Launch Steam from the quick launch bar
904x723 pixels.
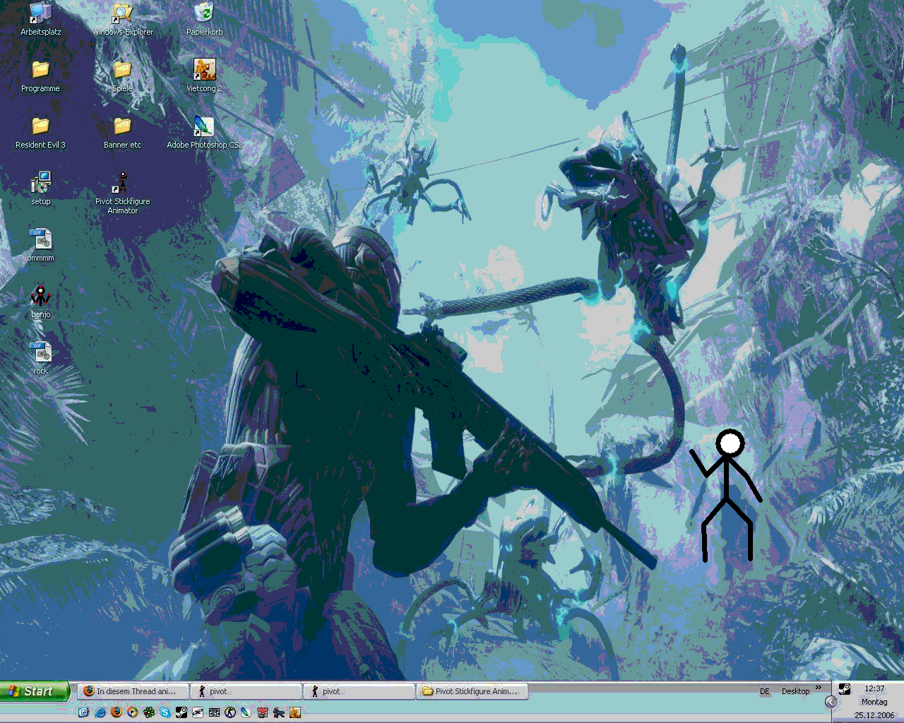point(182,712)
